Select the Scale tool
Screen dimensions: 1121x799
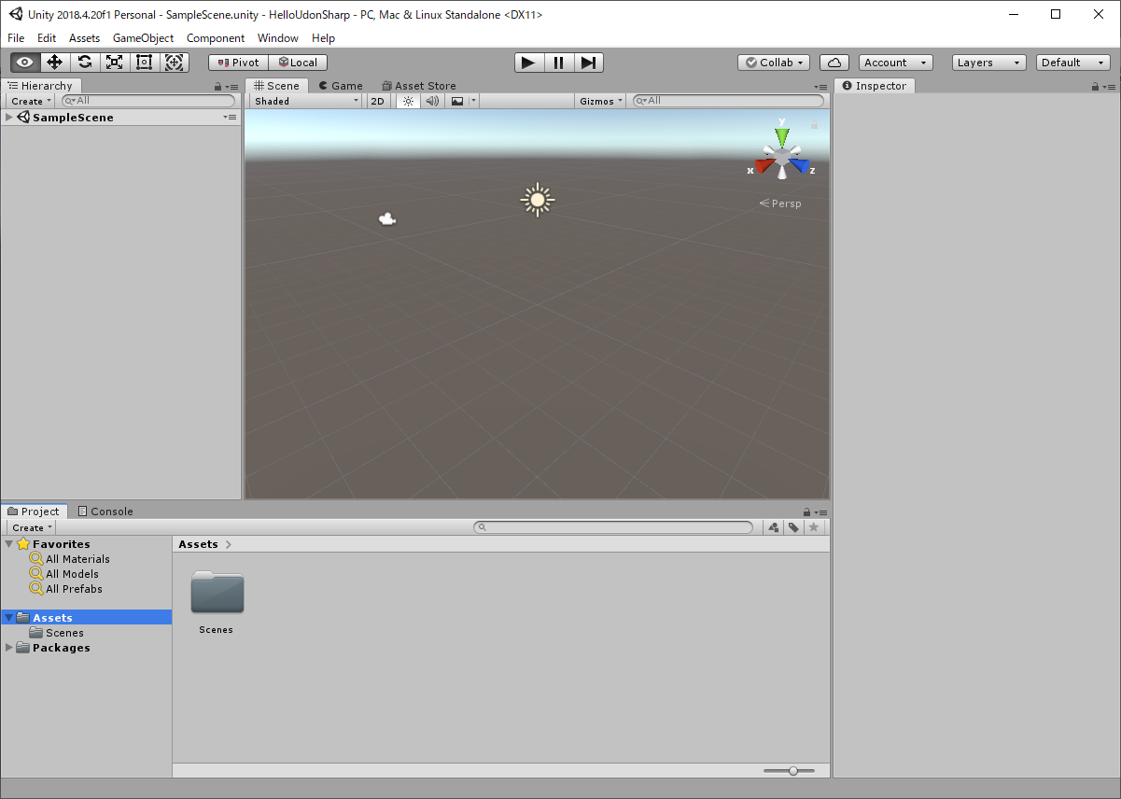click(115, 63)
